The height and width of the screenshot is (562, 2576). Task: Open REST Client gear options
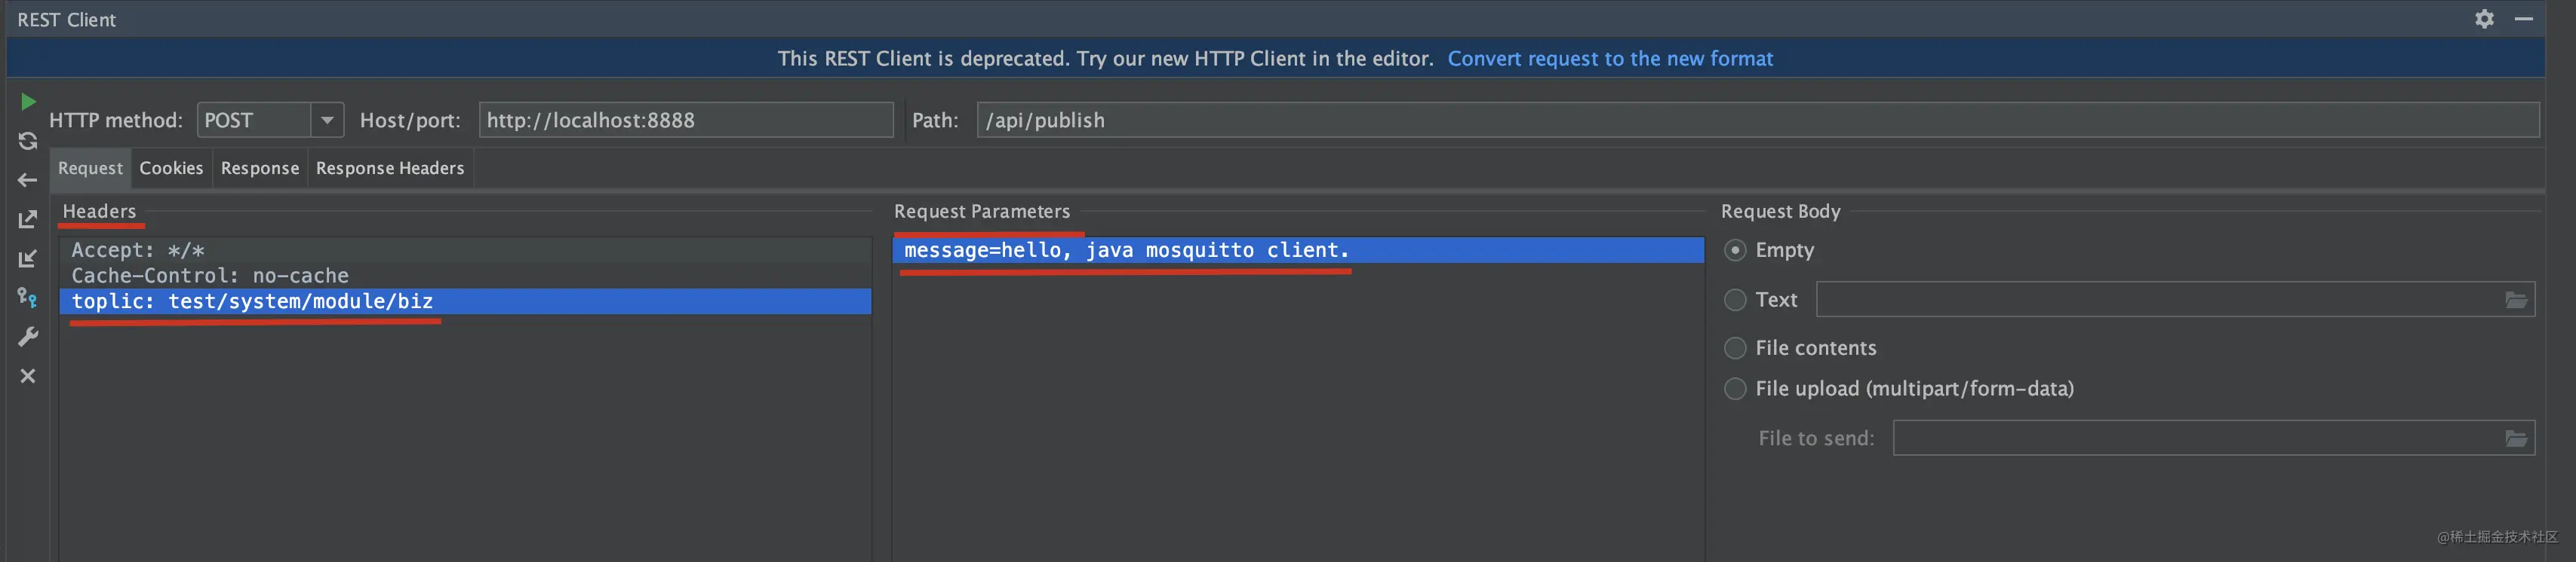coord(2484,19)
